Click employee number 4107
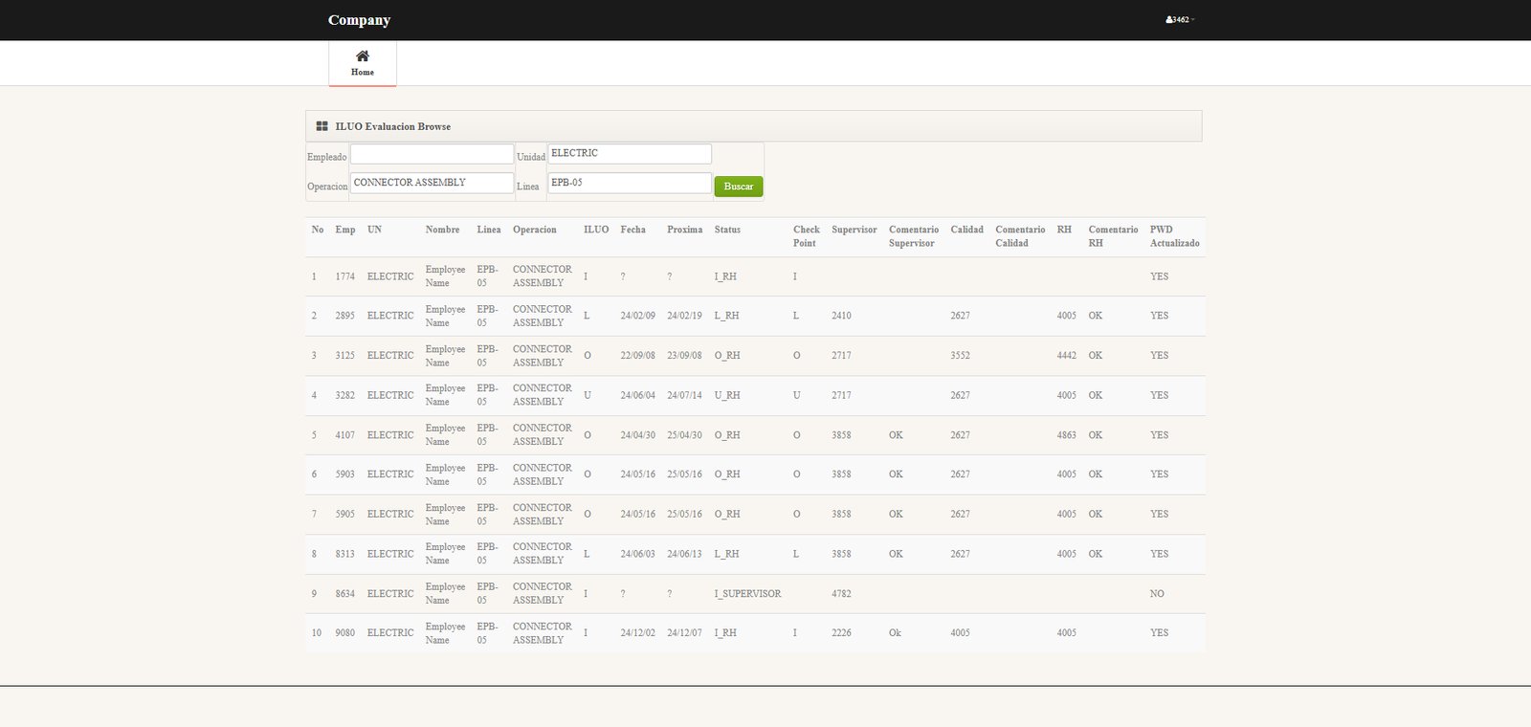The height and width of the screenshot is (727, 1531). coord(344,435)
